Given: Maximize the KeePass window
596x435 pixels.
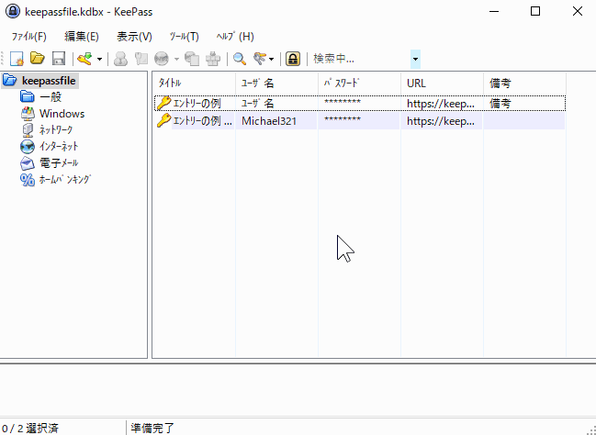Looking at the screenshot, I should (535, 11).
